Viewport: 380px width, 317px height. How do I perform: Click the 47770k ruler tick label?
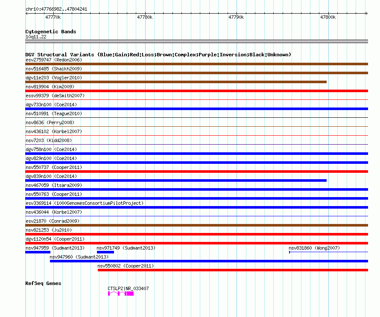pos(53,17)
